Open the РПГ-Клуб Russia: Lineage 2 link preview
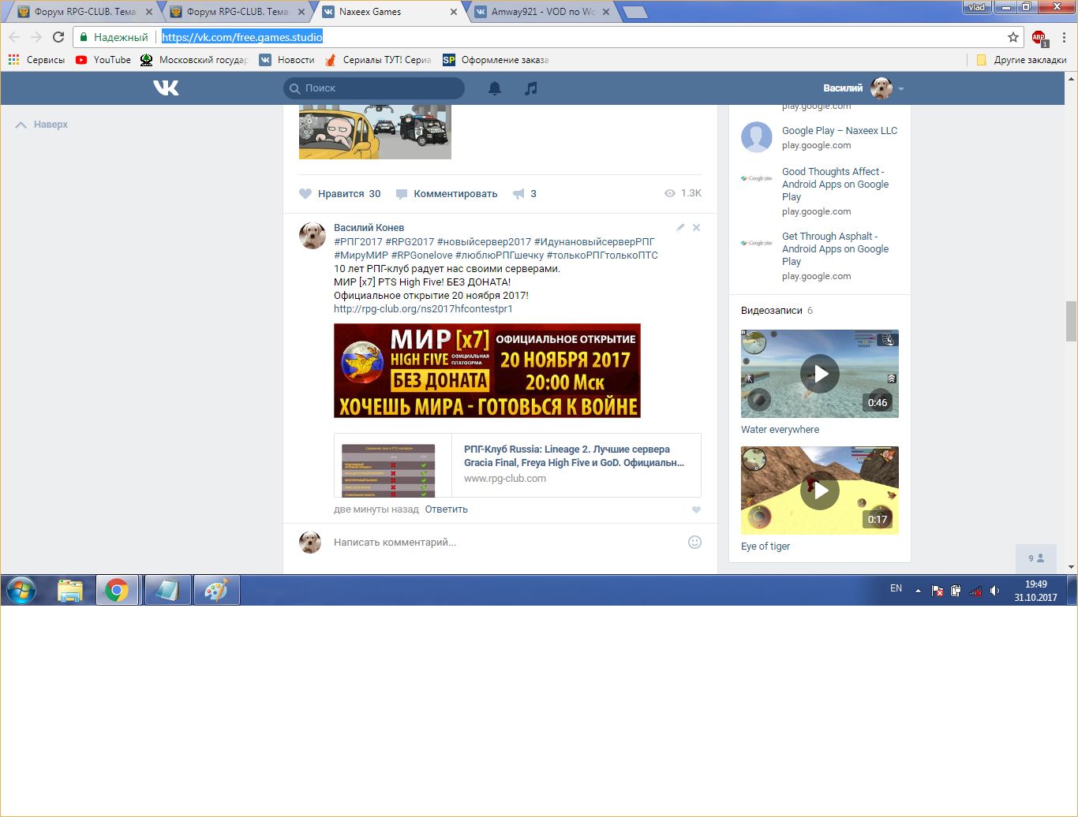 point(518,465)
